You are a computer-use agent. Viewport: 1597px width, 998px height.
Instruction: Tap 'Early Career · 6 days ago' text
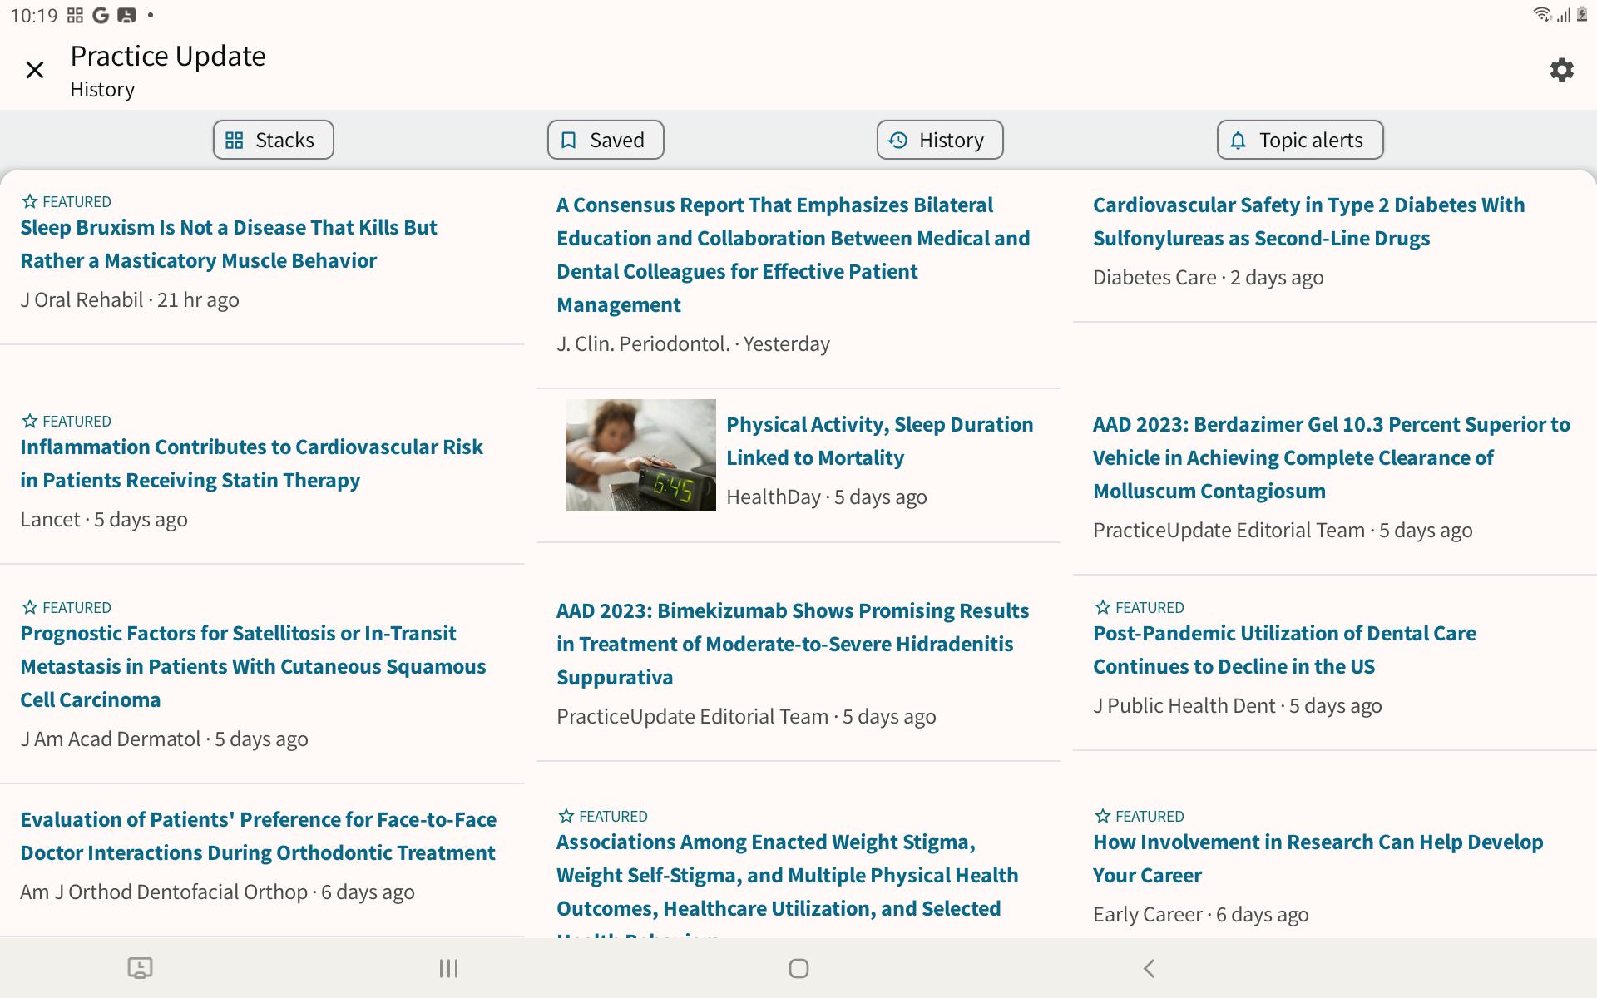1201,914
